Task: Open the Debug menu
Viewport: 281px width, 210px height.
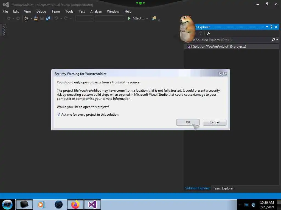Action: click(41, 11)
